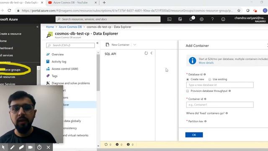Open Directory and subscription filter icon
The image size is (268, 151).
[x=180, y=19]
